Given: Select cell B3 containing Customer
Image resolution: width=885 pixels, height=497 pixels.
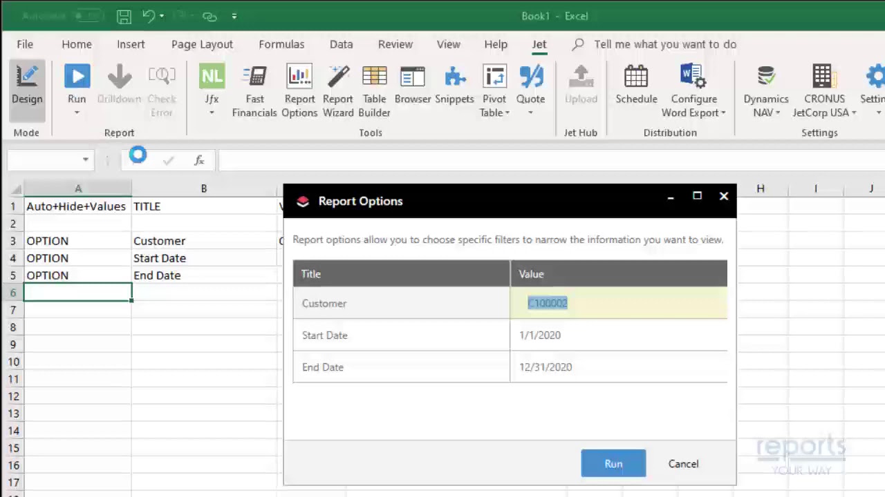Looking at the screenshot, I should (204, 241).
